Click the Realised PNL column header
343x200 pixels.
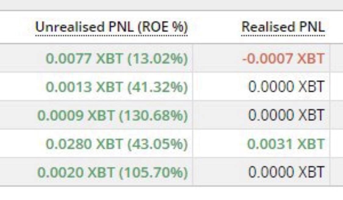tap(283, 27)
